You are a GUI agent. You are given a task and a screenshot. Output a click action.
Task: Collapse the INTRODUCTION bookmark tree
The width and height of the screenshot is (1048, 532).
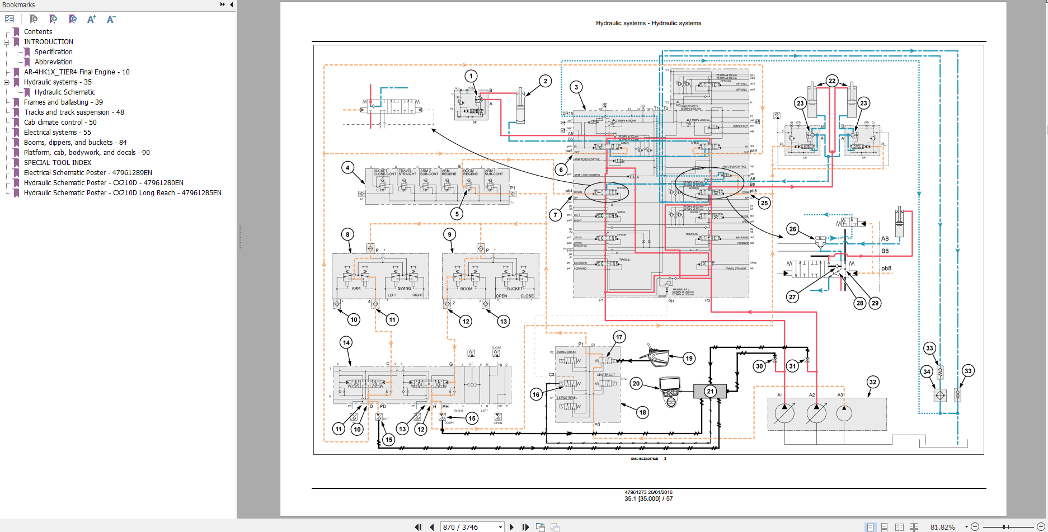point(7,42)
